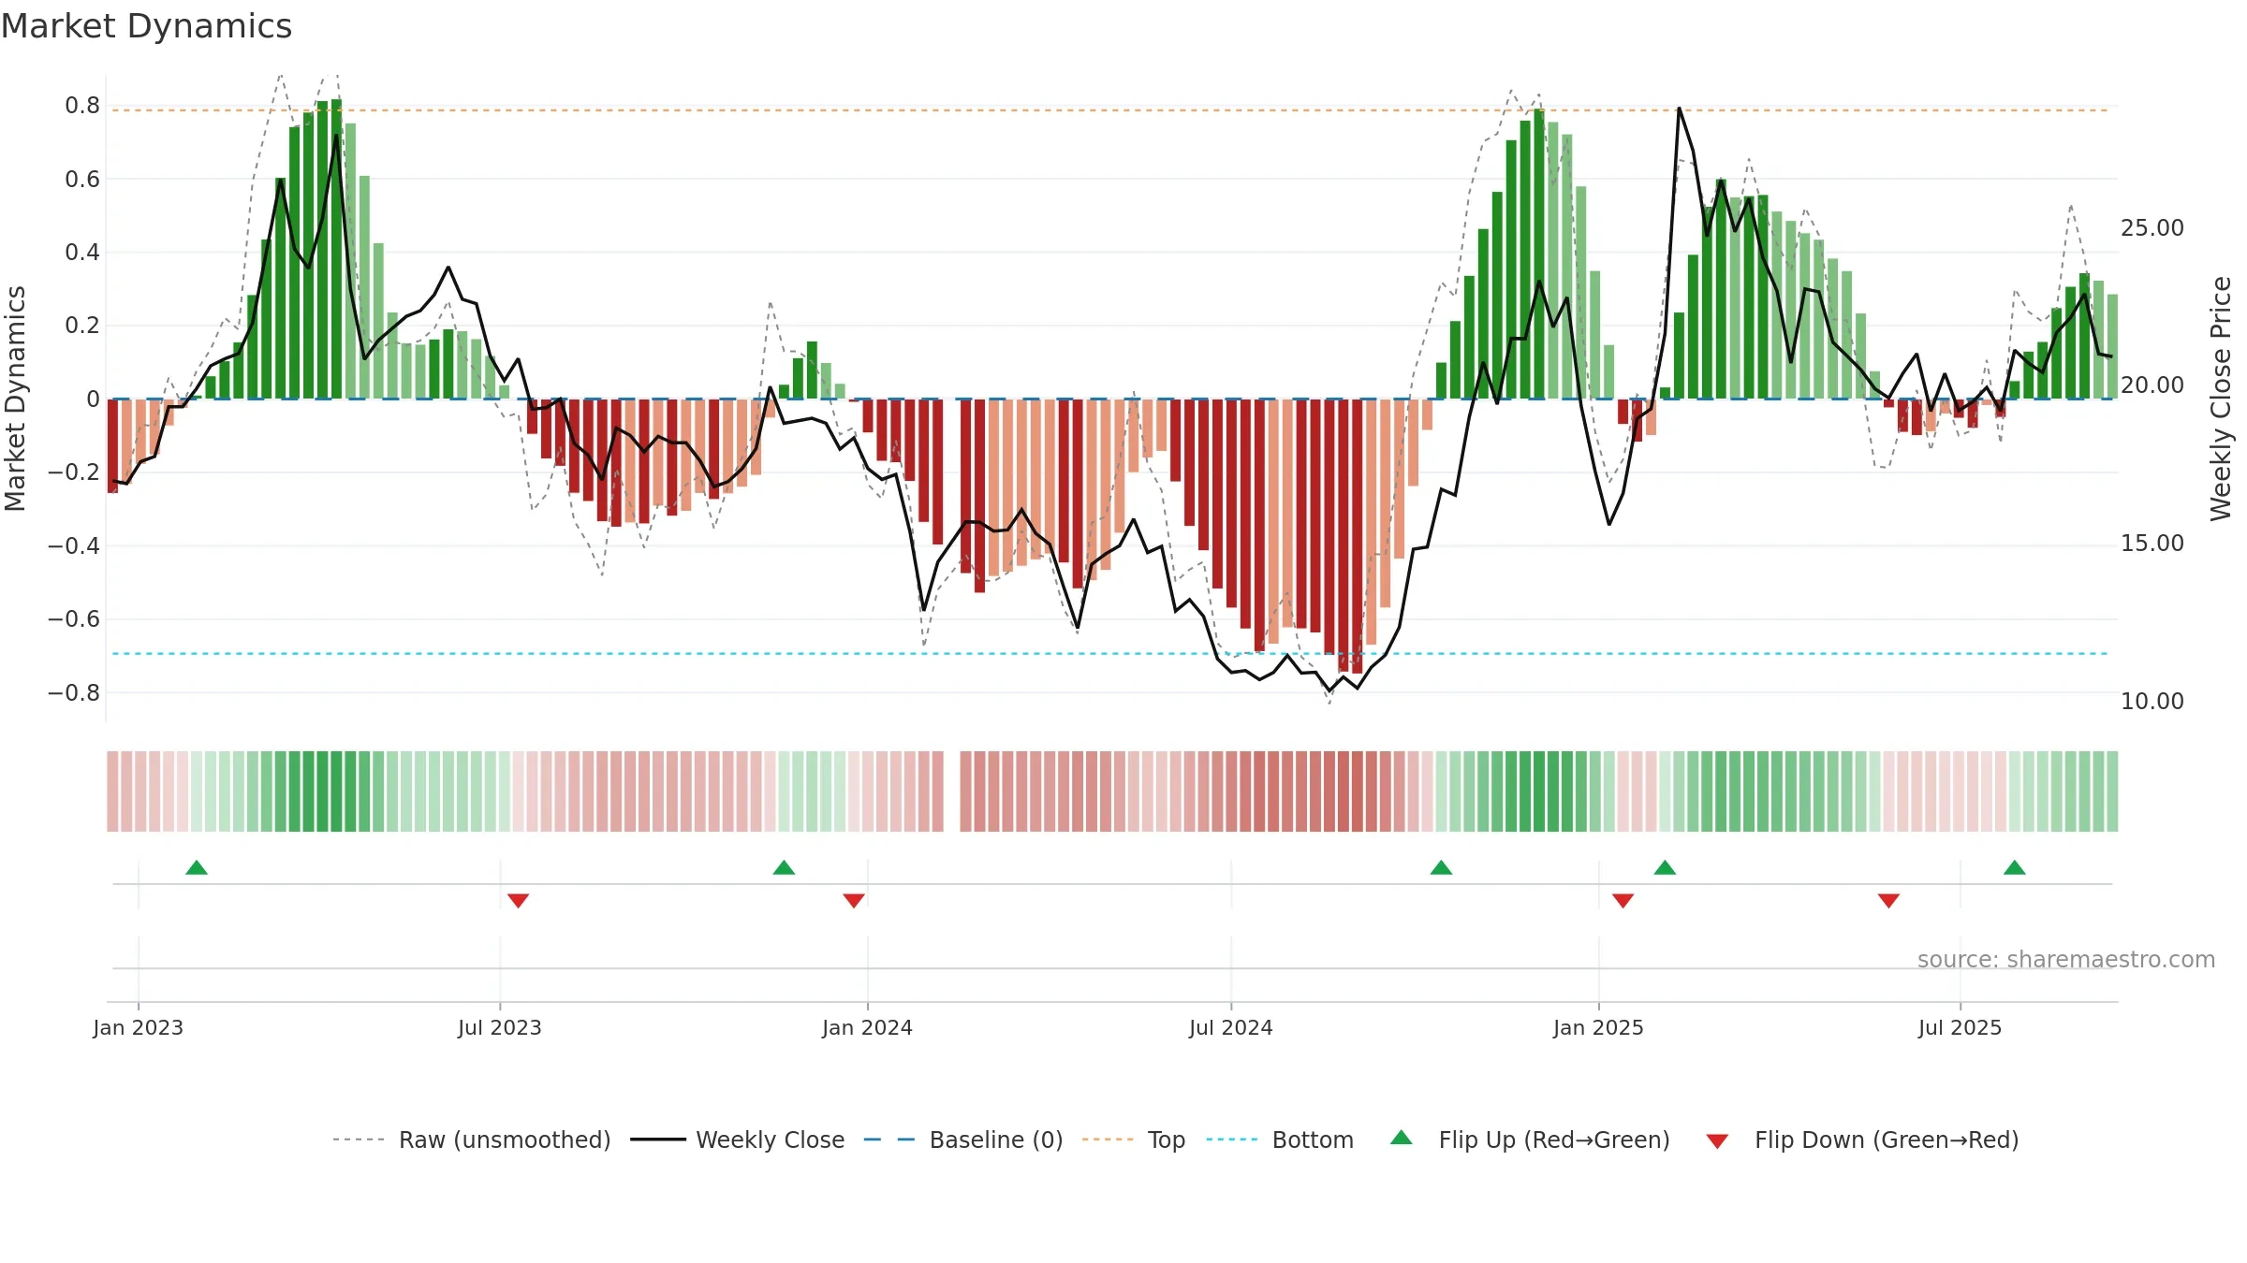Click the '25.00' right axis price label
Image resolution: width=2247 pixels, height=1263 pixels.
pyautogui.click(x=2152, y=228)
